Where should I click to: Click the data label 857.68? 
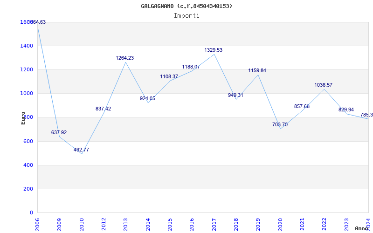302,106
